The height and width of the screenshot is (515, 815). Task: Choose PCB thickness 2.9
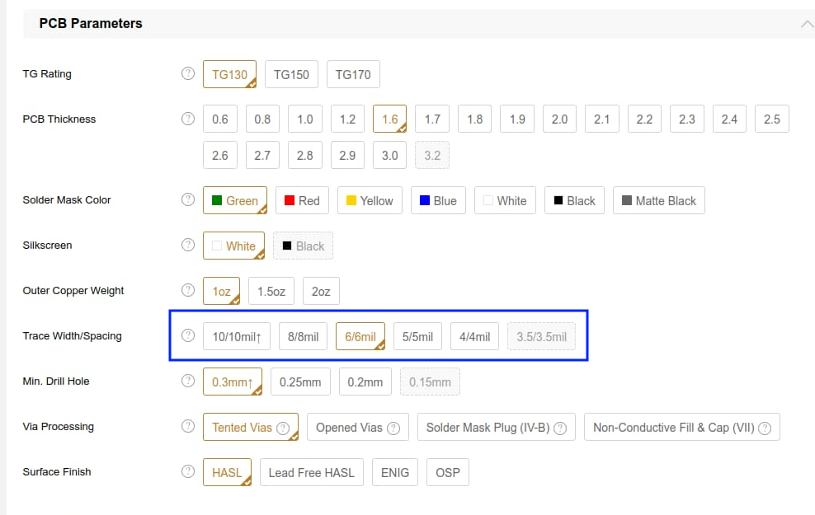point(347,155)
